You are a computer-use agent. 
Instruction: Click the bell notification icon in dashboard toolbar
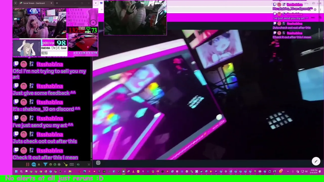(x=39, y=165)
